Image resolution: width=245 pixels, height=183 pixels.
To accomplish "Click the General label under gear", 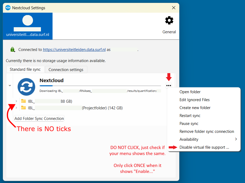I will (169, 32).
